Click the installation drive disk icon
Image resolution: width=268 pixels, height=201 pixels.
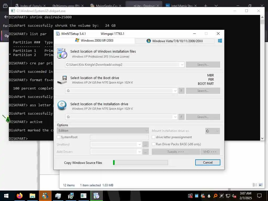(62, 105)
